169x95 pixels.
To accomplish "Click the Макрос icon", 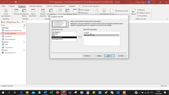I will coord(134,12).
